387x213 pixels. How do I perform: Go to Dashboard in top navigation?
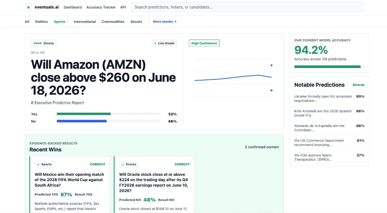[73, 7]
